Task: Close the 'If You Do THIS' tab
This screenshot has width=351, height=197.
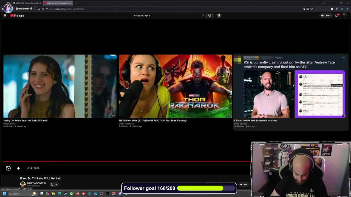Action: (71, 3)
